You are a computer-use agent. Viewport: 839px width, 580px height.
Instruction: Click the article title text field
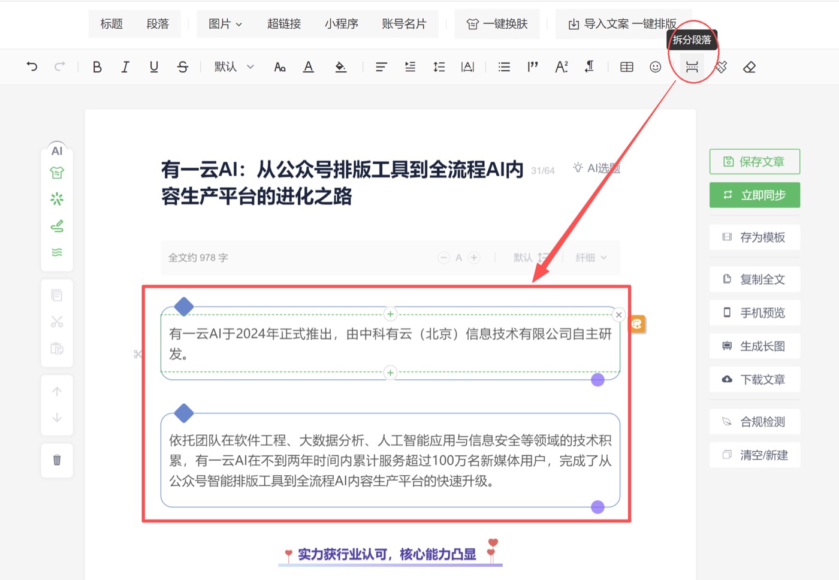point(343,183)
